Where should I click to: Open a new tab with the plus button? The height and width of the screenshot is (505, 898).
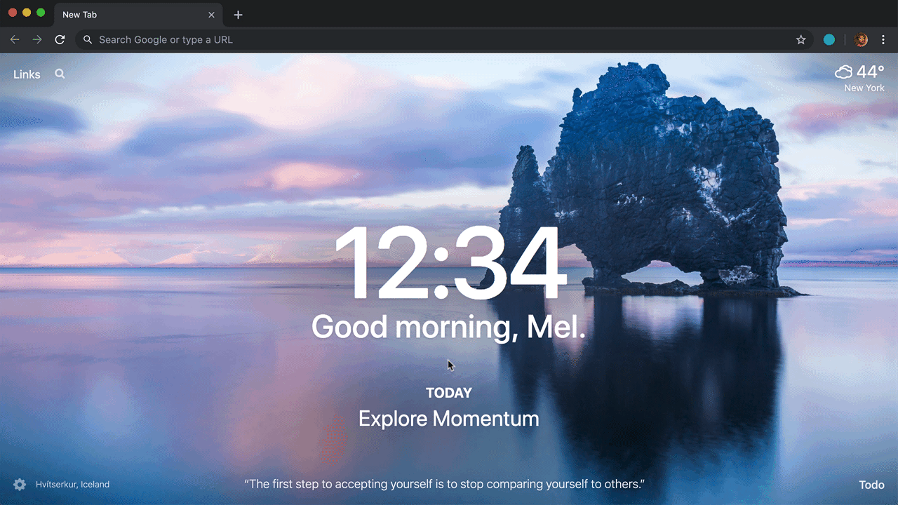[x=238, y=15]
